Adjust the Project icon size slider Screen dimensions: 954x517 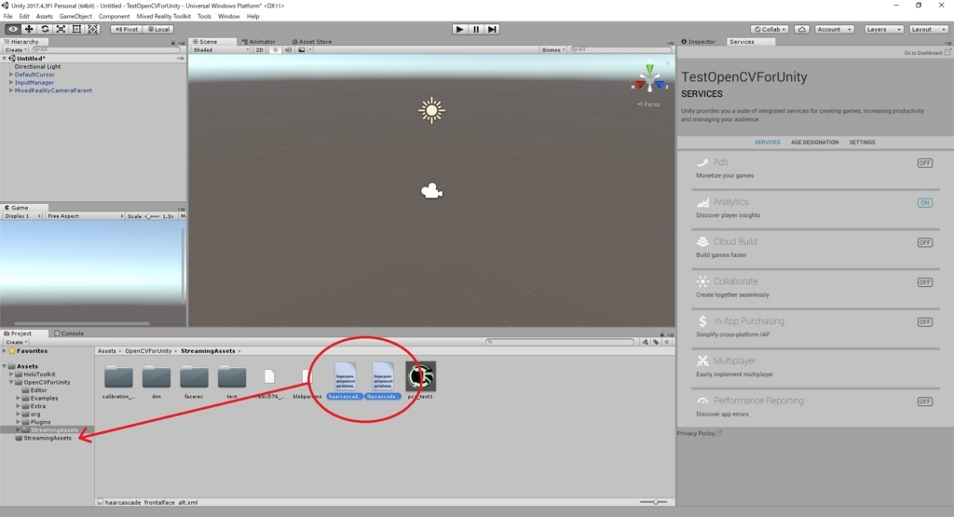(653, 502)
